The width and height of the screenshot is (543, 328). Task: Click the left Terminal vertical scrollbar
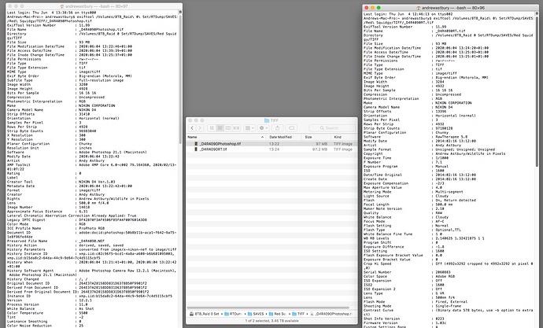point(180,79)
